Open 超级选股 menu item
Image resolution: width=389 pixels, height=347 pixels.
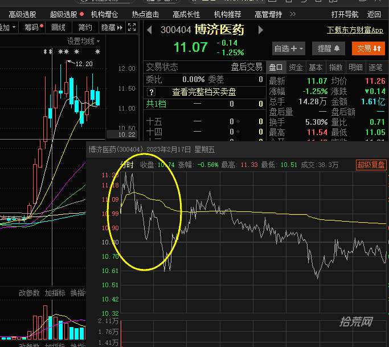(x=64, y=14)
